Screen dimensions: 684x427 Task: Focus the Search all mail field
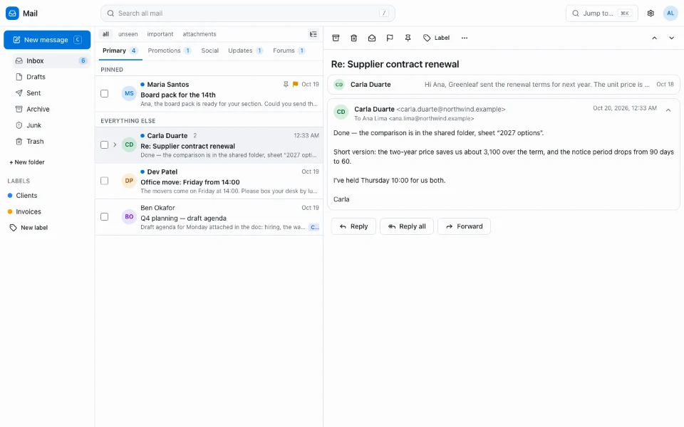pyautogui.click(x=248, y=13)
